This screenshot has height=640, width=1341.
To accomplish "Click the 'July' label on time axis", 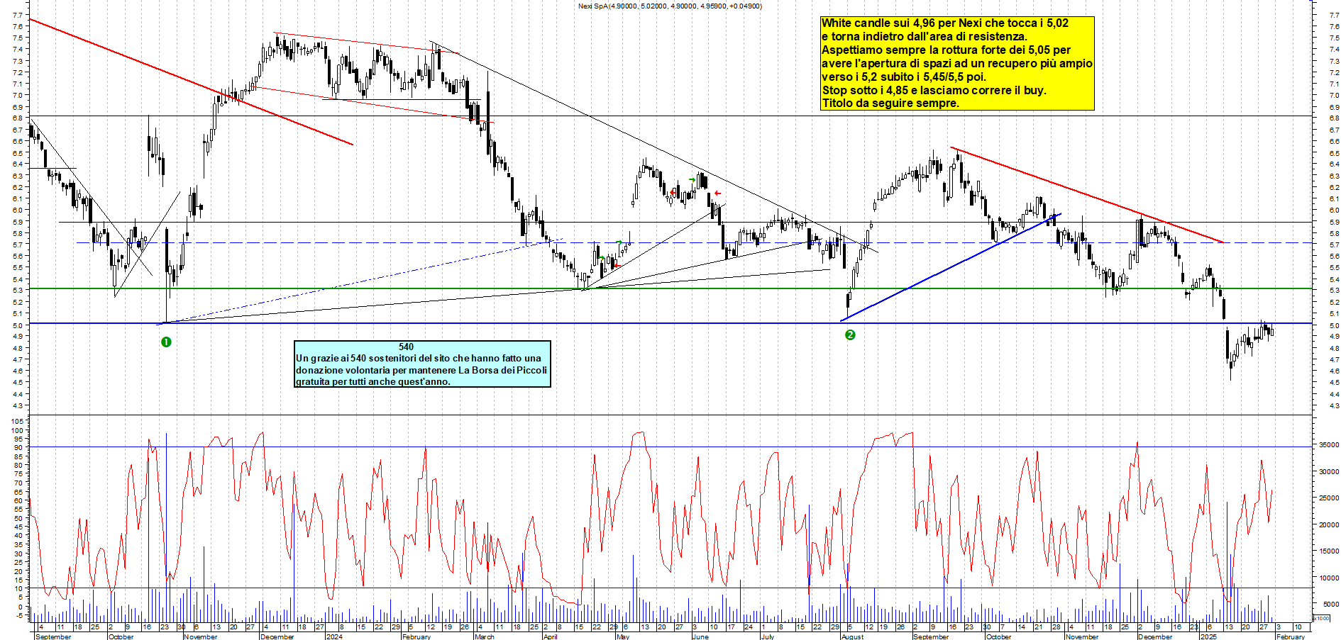I will click(x=768, y=636).
